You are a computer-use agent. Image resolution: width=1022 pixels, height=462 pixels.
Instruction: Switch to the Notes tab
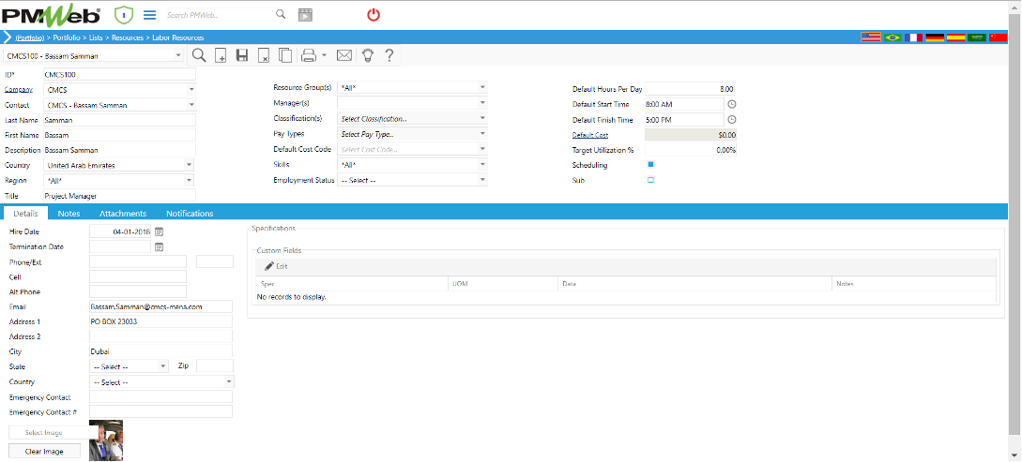pyautogui.click(x=69, y=214)
